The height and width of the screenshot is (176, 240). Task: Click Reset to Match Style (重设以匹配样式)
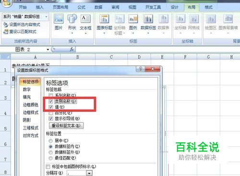coord(20,32)
